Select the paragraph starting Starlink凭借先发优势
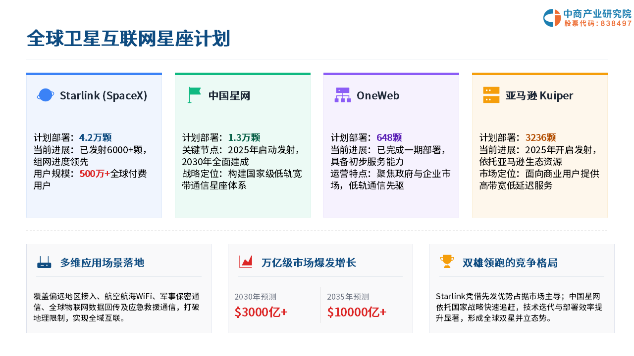The height and width of the screenshot is (356, 634). 519,307
